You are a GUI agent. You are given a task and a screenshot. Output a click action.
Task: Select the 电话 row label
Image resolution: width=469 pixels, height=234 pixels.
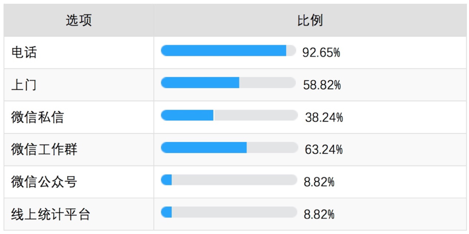pyautogui.click(x=24, y=53)
